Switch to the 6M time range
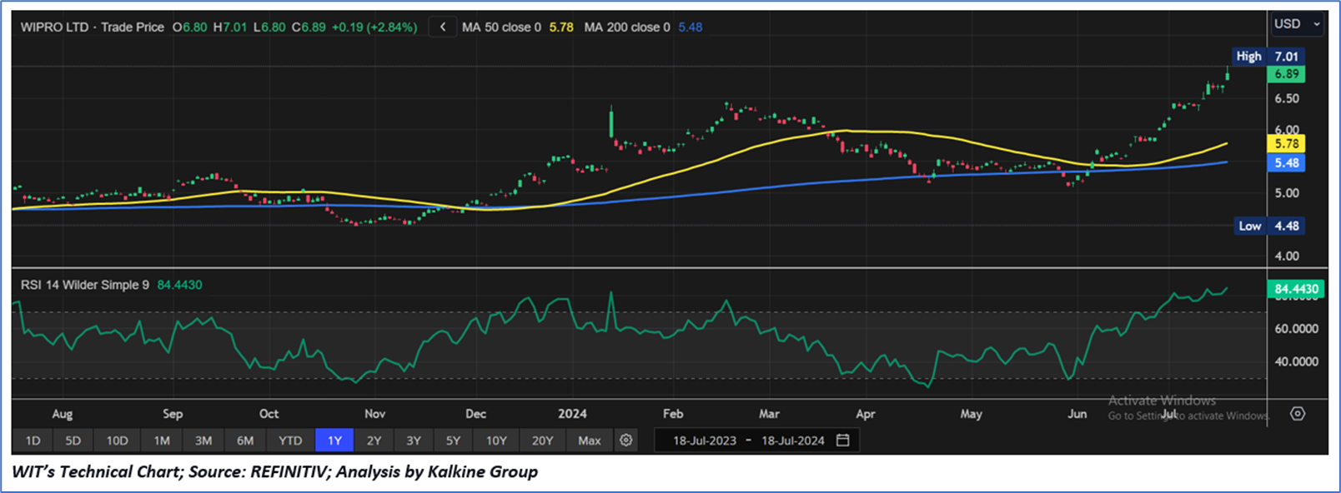The image size is (1341, 493). pos(245,441)
